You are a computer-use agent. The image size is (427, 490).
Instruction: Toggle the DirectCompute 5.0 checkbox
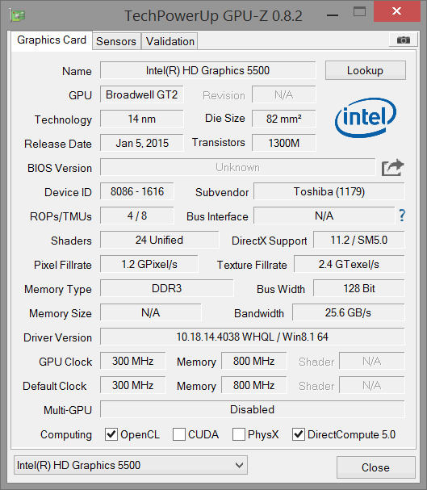pyautogui.click(x=299, y=434)
